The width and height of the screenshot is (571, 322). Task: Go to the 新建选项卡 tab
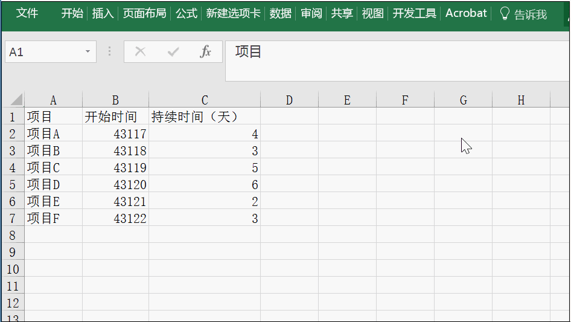tap(233, 13)
